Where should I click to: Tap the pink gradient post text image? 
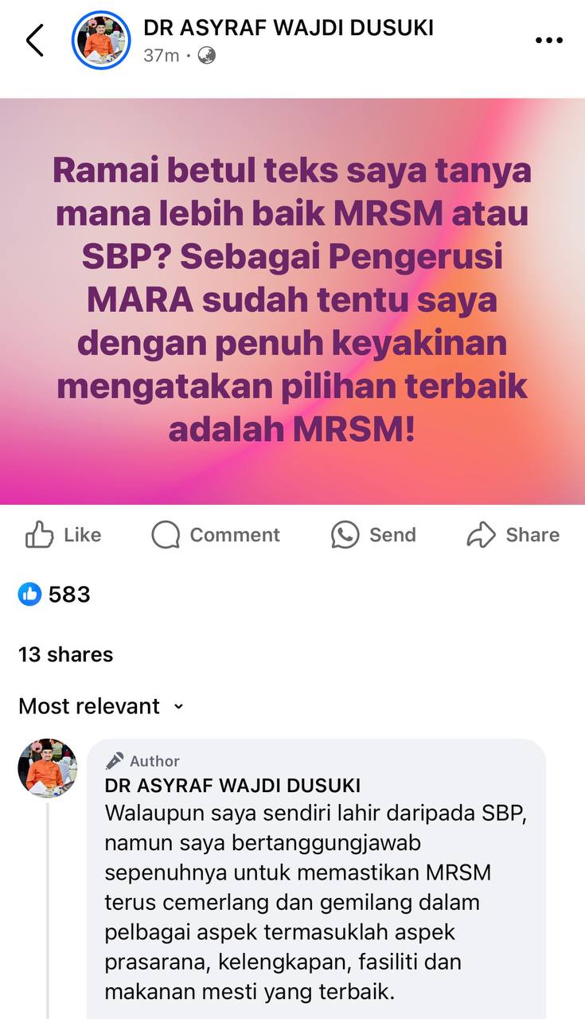(292, 301)
